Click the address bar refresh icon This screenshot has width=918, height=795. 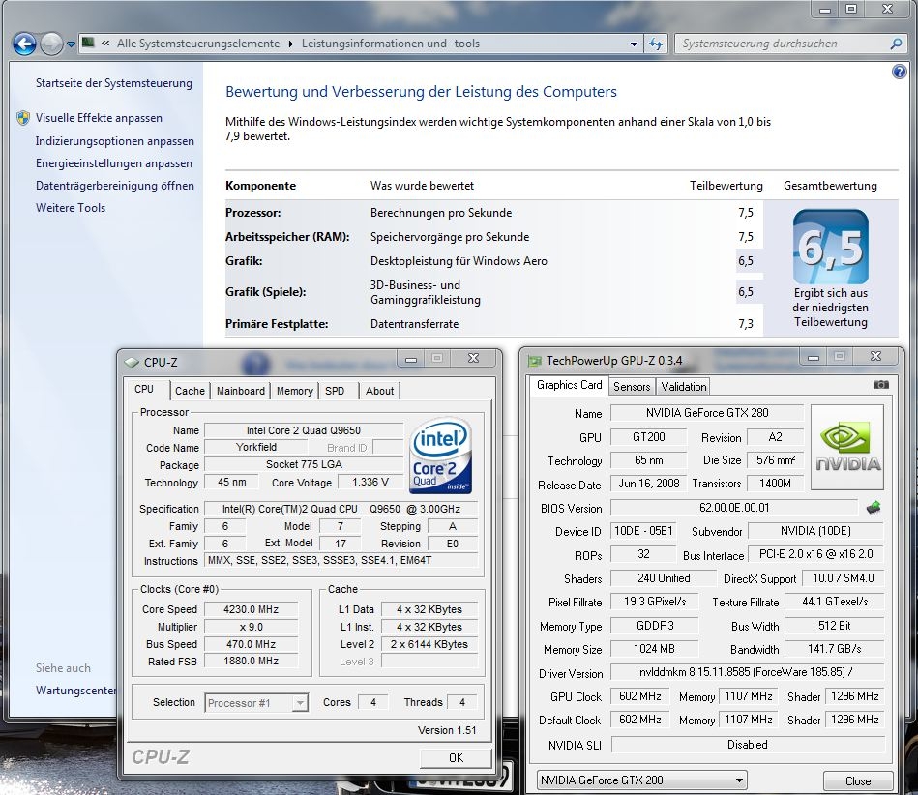[x=657, y=44]
